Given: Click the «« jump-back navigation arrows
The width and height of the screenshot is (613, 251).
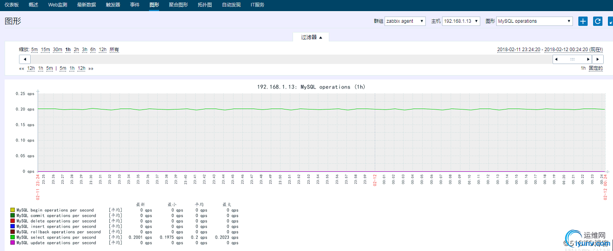Looking at the screenshot, I should pyautogui.click(x=21, y=69).
